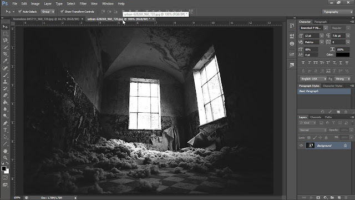Open the Strong anti-aliasing dropdown
The width and height of the screenshot is (355, 200).
coord(343,79)
